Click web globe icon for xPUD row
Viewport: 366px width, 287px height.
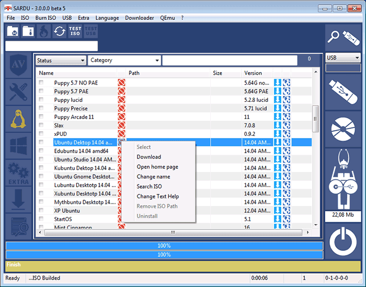[287, 134]
